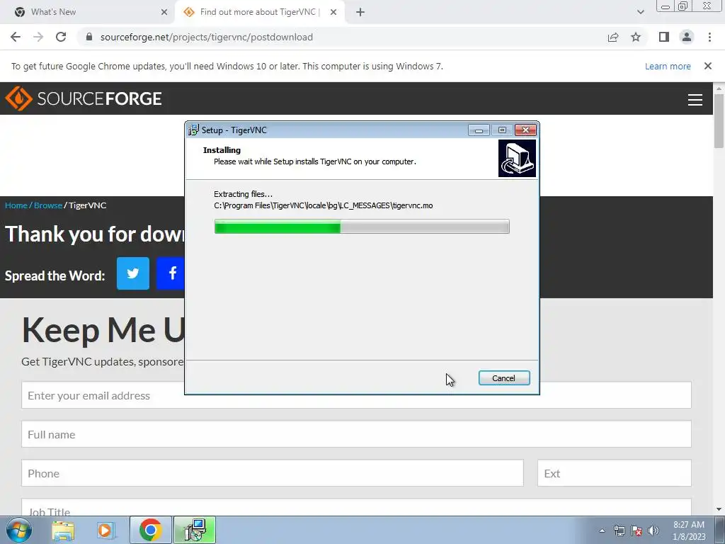
Task: Open the SourceForge hamburger menu
Action: tap(695, 99)
